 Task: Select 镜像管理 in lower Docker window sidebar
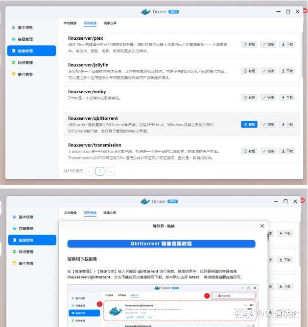pos(32,240)
